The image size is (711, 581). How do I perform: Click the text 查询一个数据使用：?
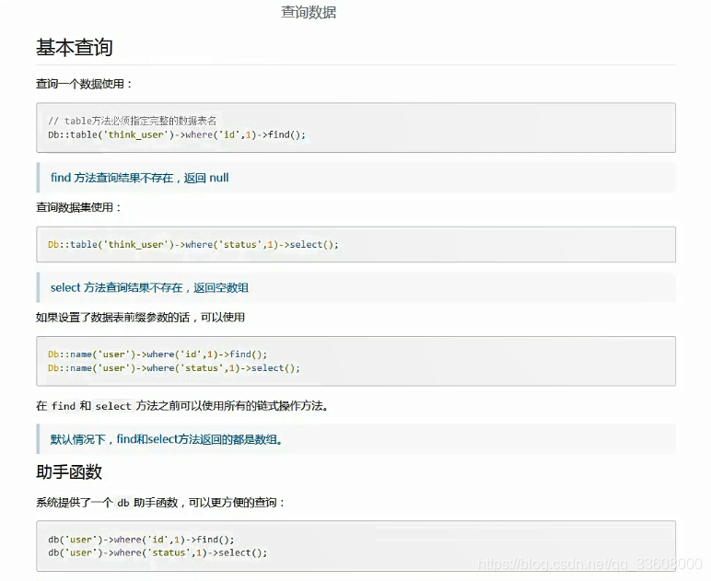pos(85,84)
